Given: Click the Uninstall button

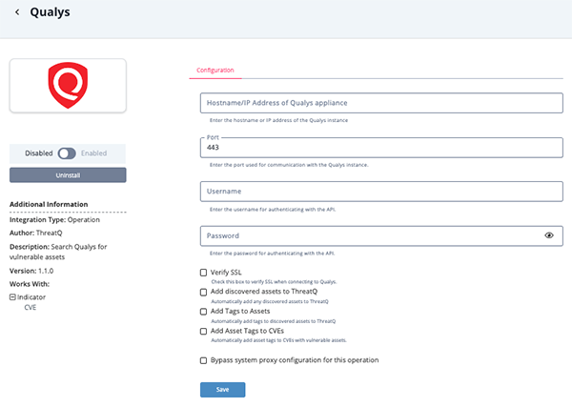Looking at the screenshot, I should 68,175.
